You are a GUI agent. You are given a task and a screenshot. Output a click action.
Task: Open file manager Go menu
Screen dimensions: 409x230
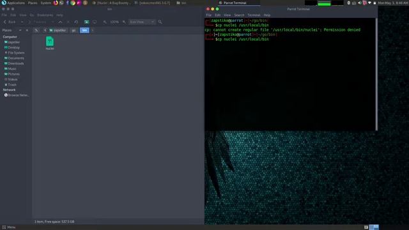pyautogui.click(x=31, y=15)
